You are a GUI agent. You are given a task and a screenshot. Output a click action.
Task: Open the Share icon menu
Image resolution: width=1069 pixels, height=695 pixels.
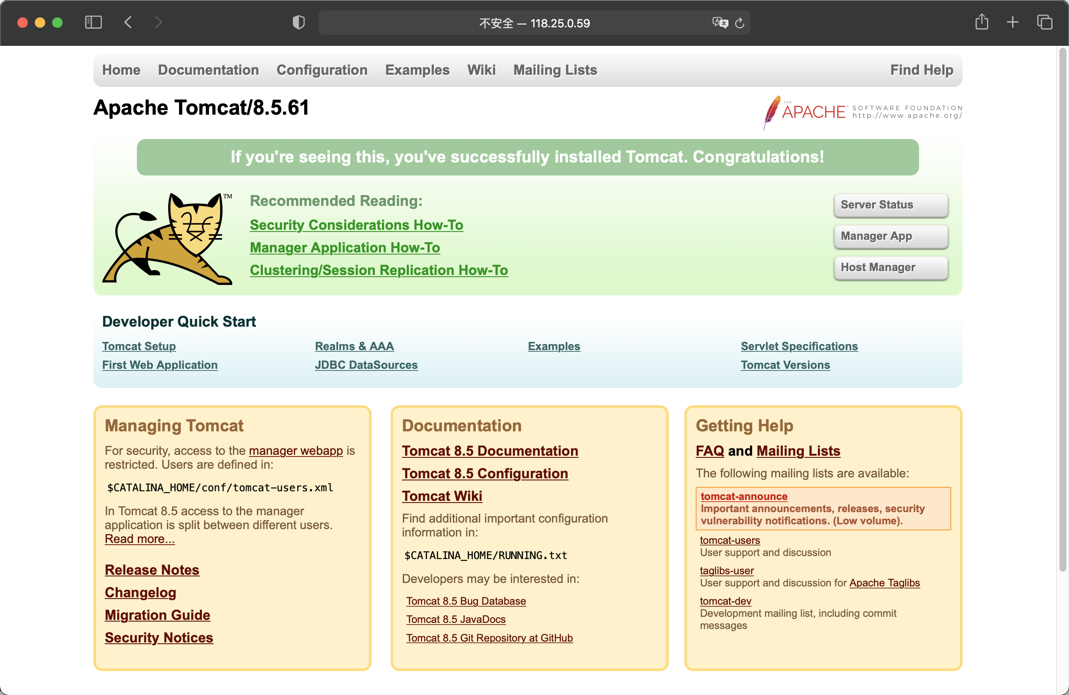981,22
